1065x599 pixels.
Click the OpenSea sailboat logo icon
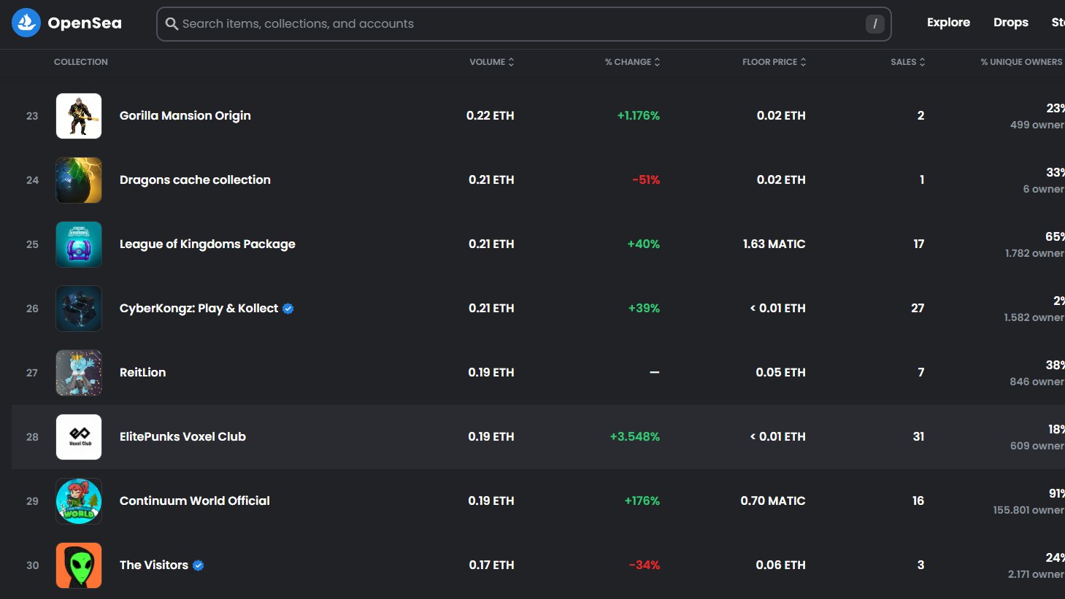[x=26, y=23]
